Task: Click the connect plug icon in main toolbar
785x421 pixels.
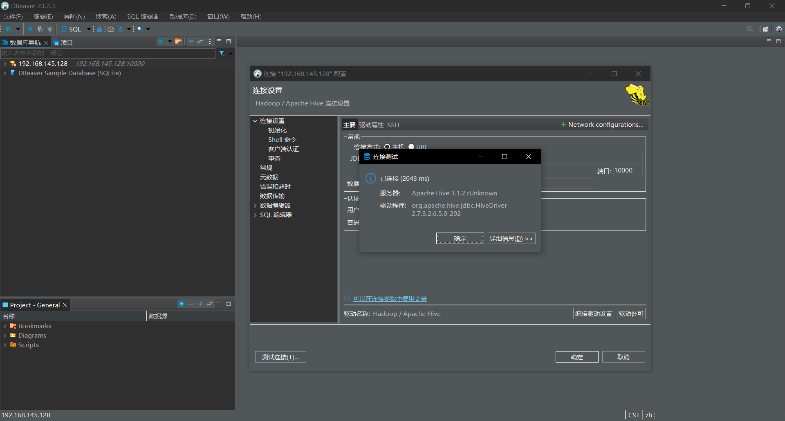Action: click(30, 29)
